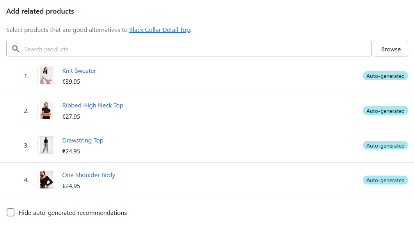
Task: Click the Knit Sweater thumbnail image
Action: (46, 76)
